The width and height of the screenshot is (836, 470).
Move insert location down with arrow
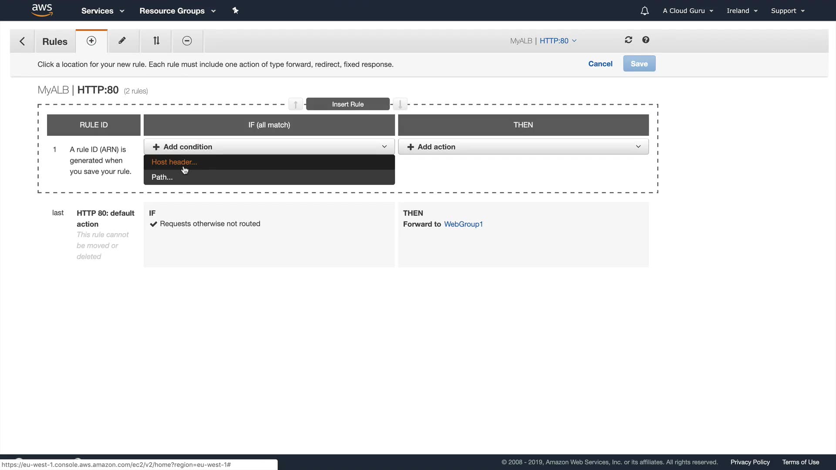click(x=400, y=104)
